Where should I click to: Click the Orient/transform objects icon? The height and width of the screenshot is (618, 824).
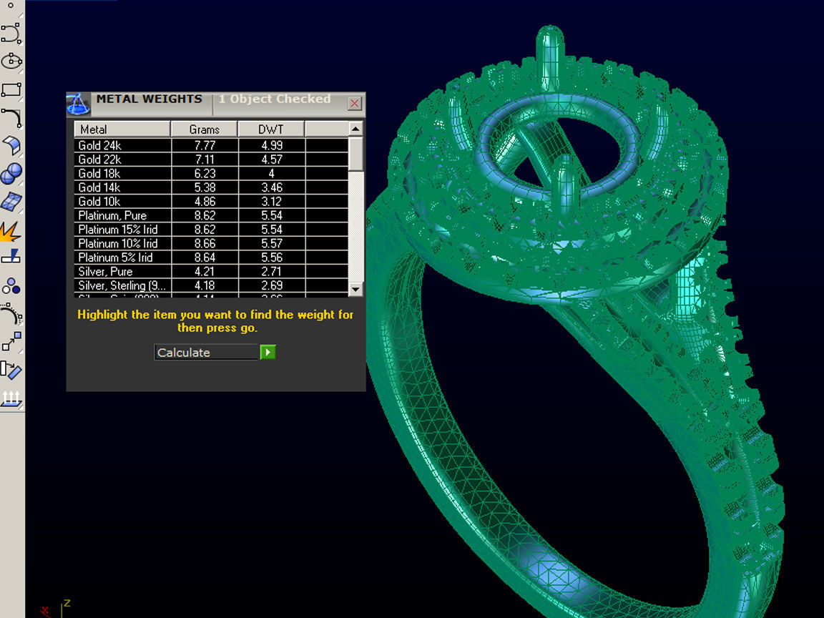pos(11,370)
